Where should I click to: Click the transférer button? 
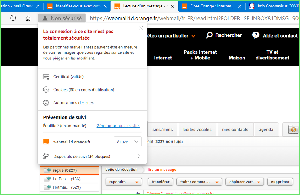[161, 182]
